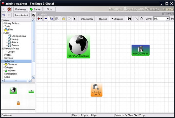Select the 10.0.2.2 pop3 device node
175x118 pixels.
pos(97,90)
